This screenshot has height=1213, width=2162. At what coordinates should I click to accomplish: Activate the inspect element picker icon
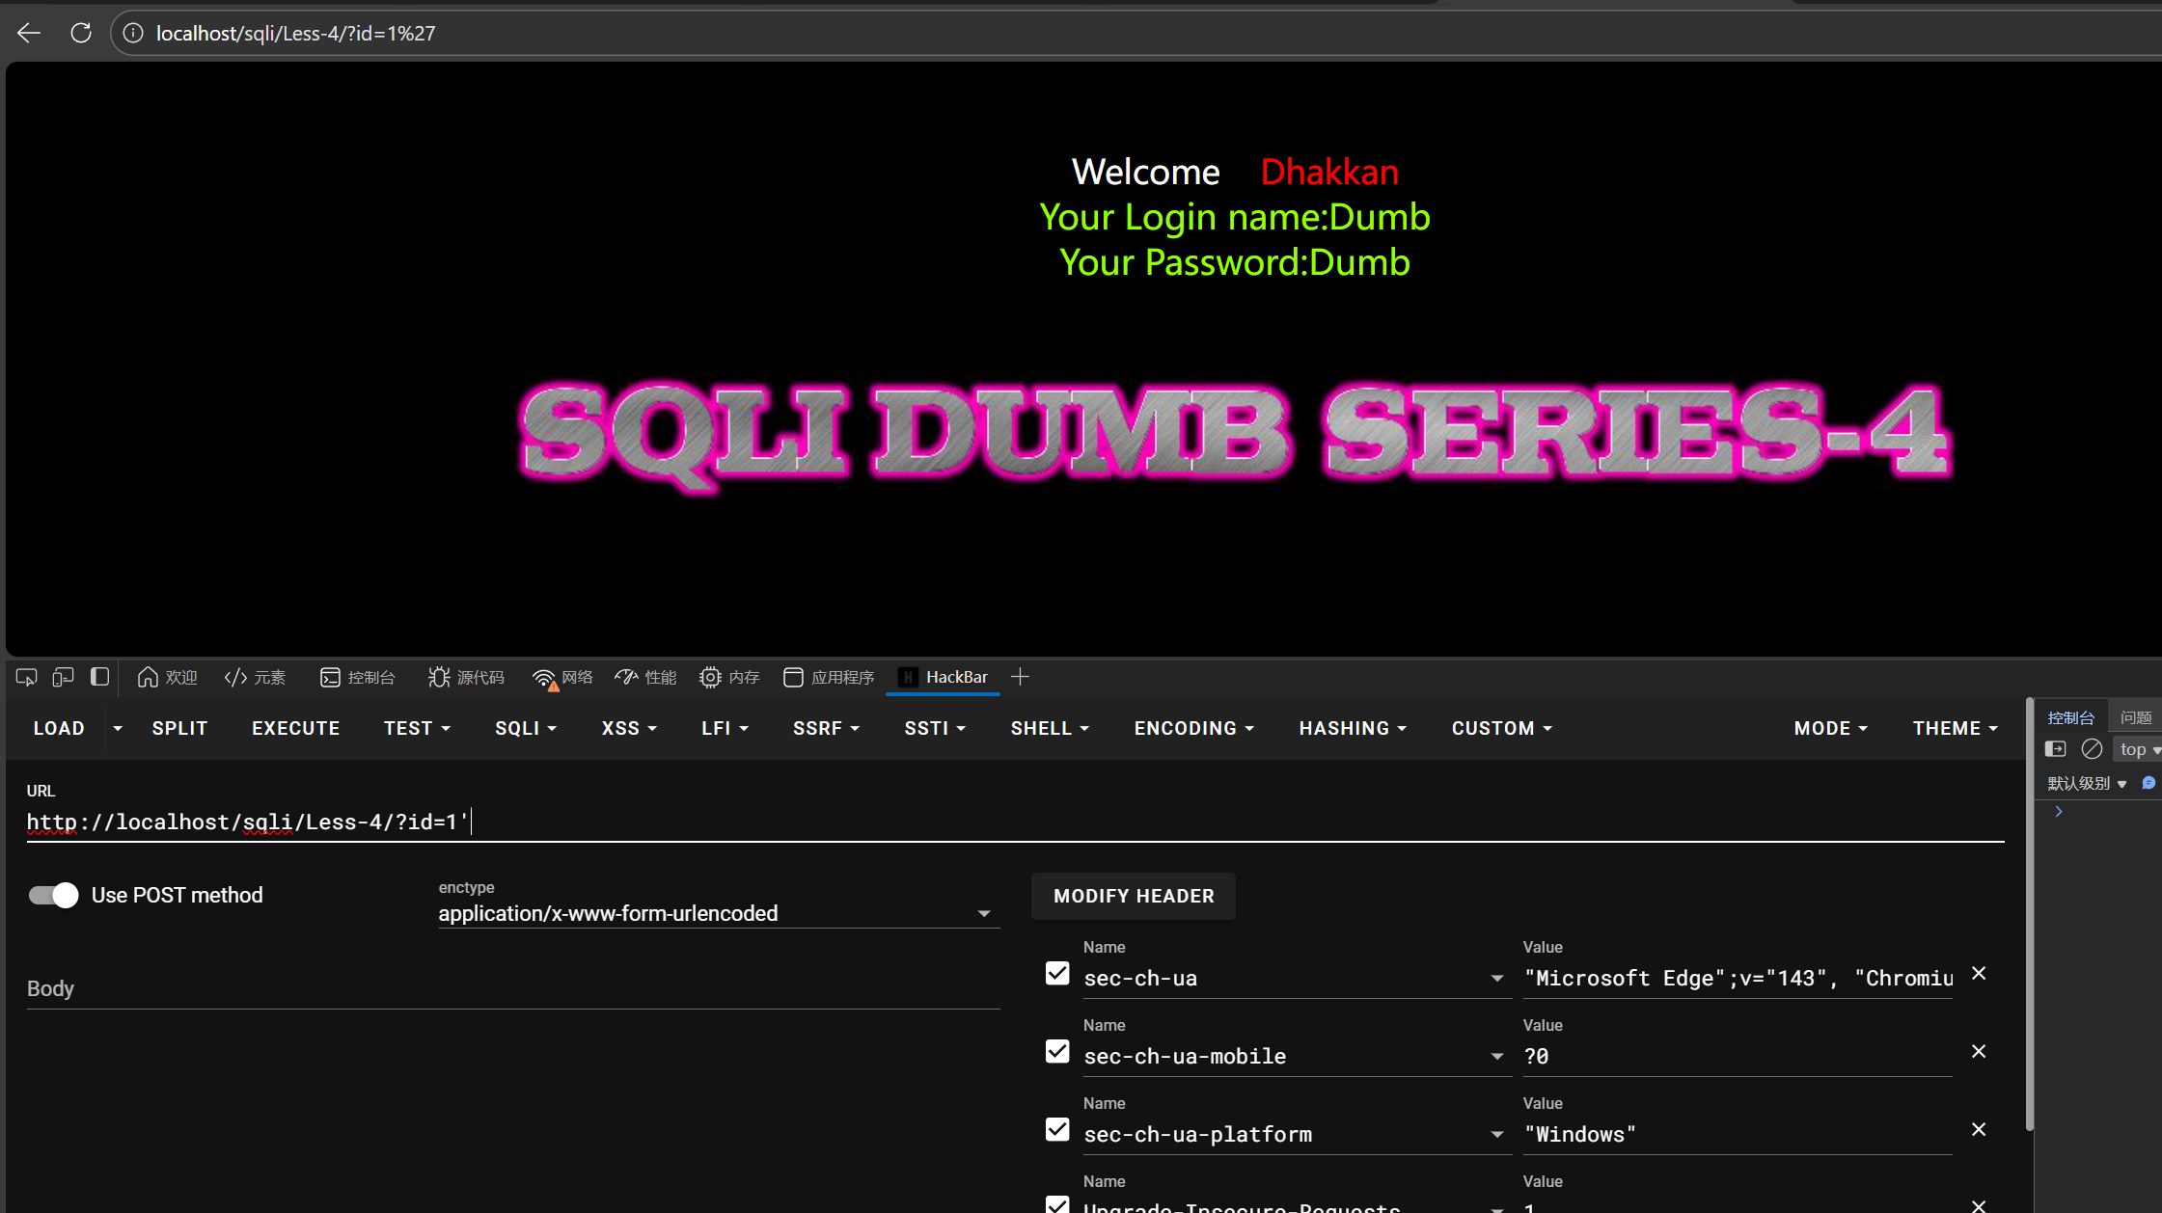coord(26,677)
